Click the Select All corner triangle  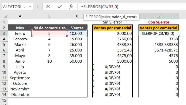click(x=5, y=16)
